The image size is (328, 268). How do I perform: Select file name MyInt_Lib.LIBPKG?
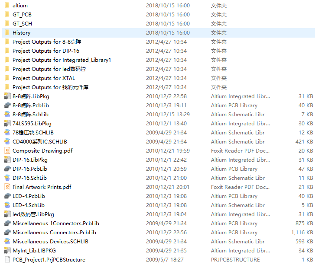(x=34, y=251)
